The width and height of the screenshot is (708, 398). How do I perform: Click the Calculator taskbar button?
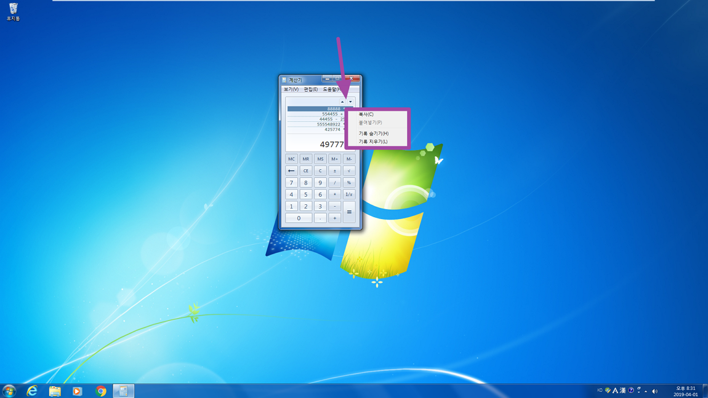click(x=123, y=391)
